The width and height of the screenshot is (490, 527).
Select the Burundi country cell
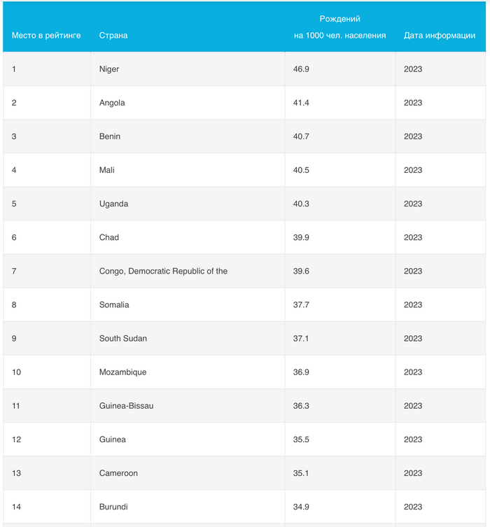click(x=113, y=507)
